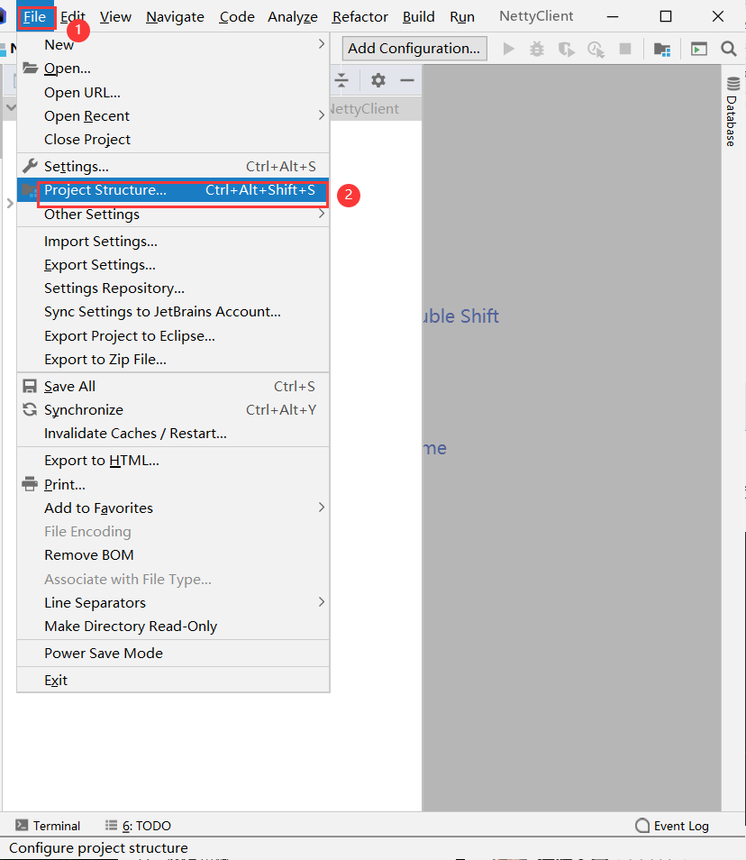Expand Add to Favorites submenu

(x=173, y=508)
